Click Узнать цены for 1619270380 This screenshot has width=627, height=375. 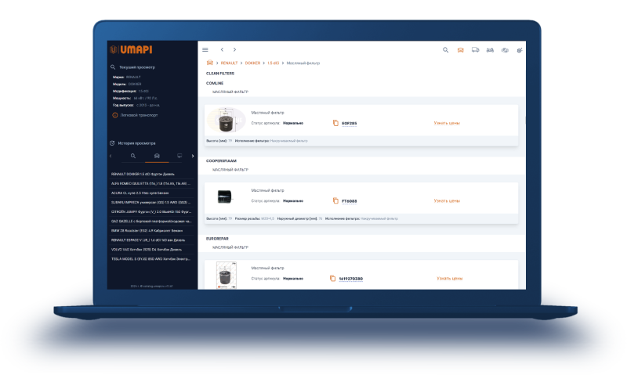[449, 279]
